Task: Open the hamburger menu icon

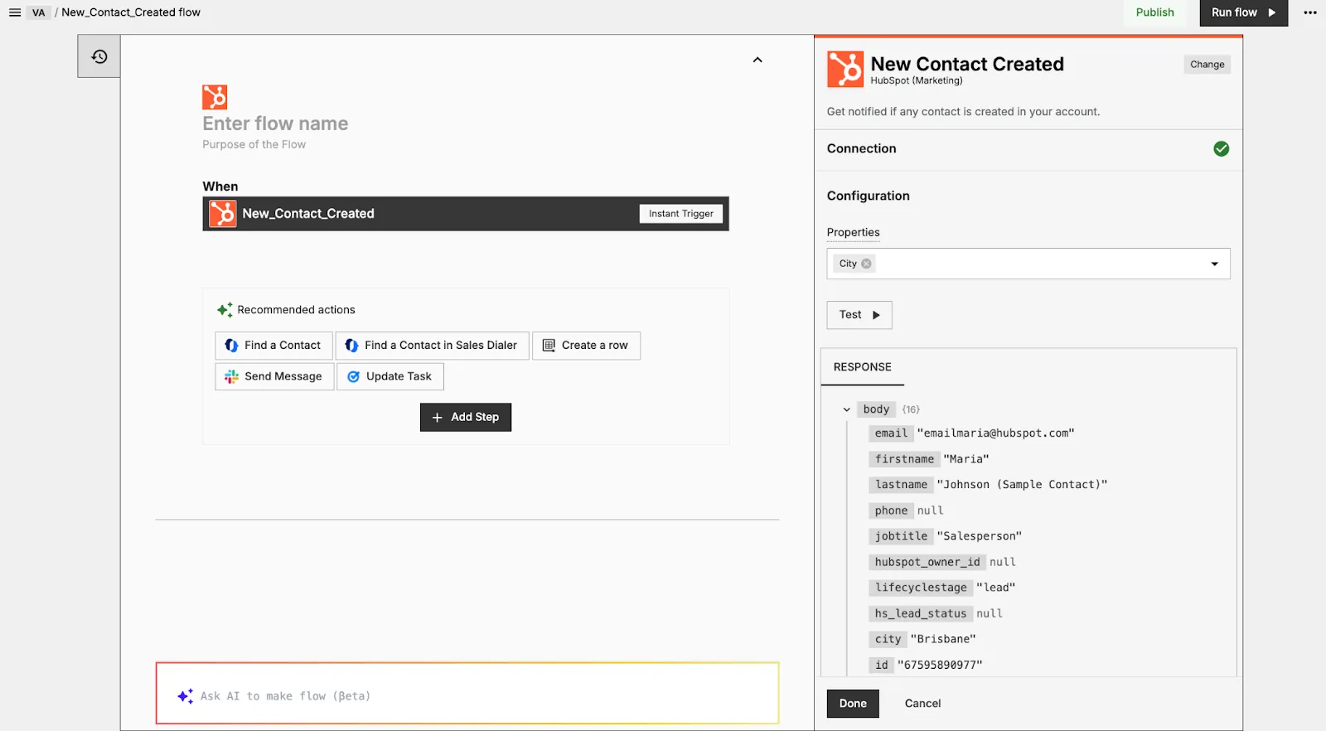Action: (x=15, y=12)
